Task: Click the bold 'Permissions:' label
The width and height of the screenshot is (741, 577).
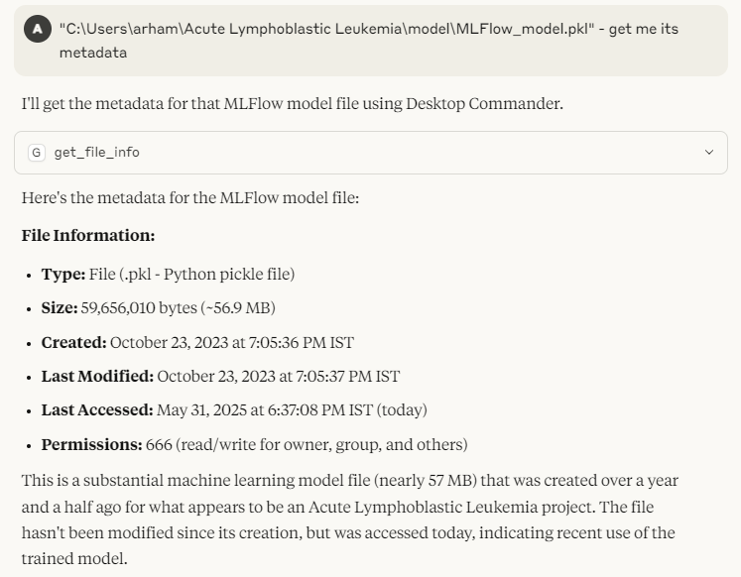Action: (91, 445)
